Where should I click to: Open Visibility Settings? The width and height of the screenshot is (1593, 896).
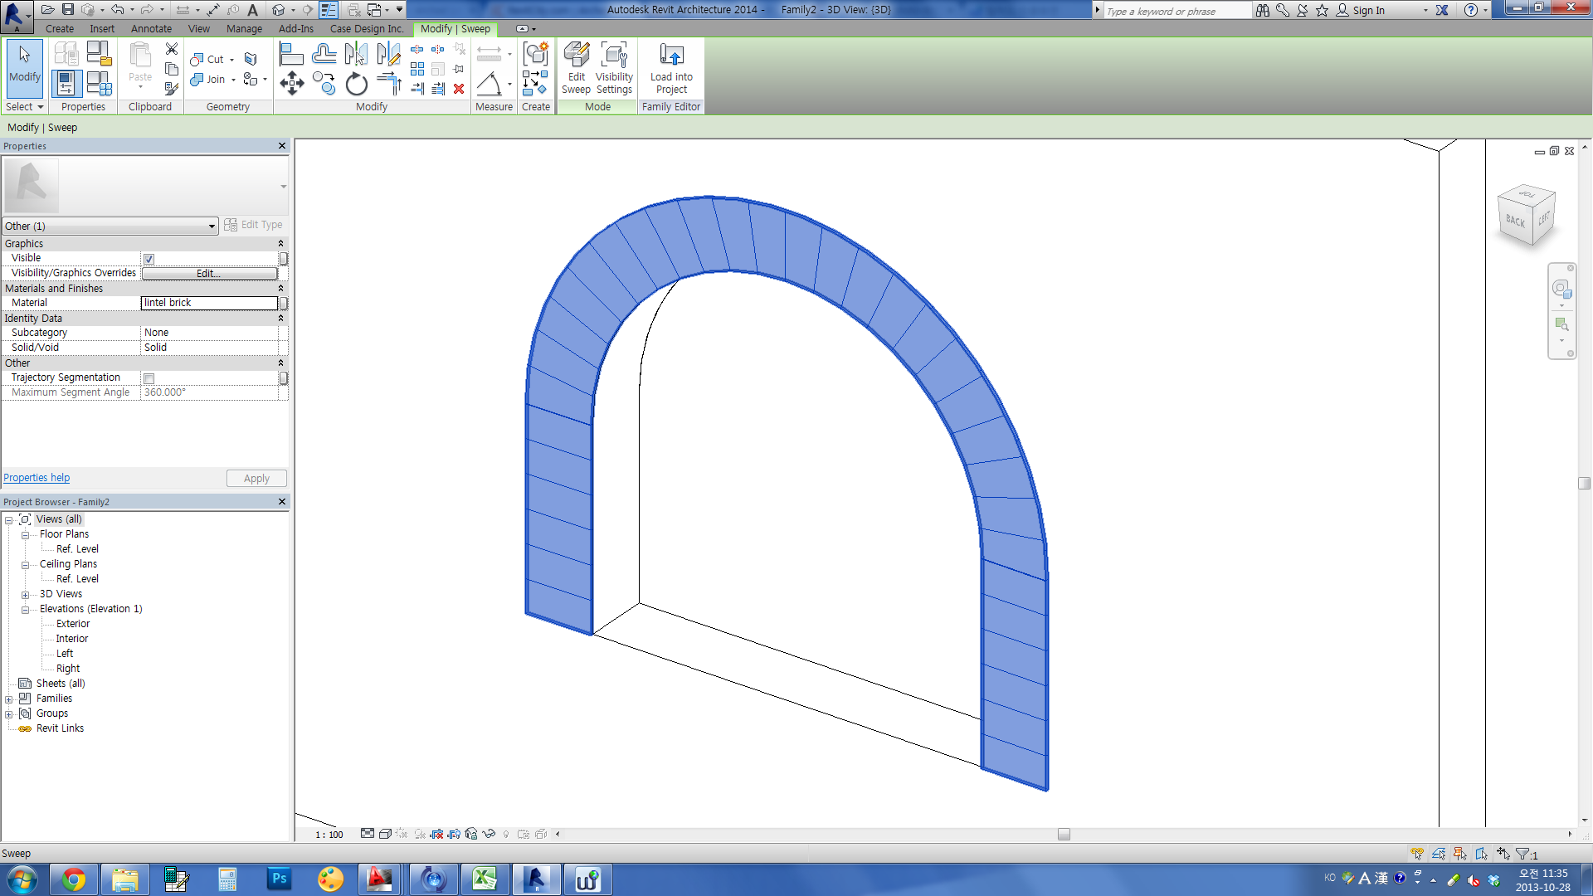pos(614,68)
